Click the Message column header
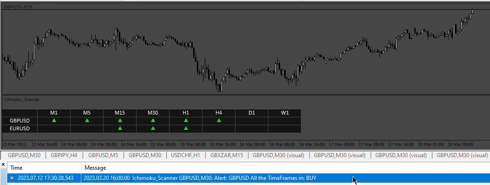Viewport: 490px width, 185px height. (286, 168)
